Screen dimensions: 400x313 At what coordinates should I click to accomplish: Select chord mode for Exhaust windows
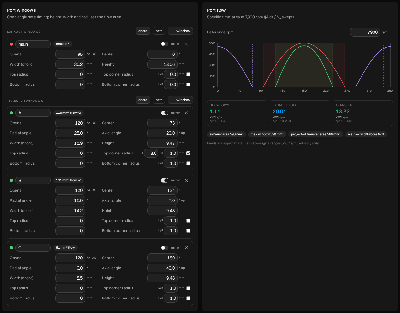click(143, 31)
